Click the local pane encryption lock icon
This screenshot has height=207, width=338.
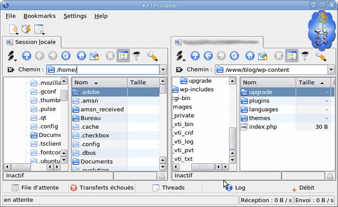[x=162, y=175]
